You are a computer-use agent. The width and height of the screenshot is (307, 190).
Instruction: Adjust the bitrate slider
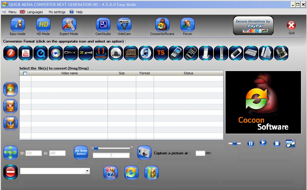[96, 148]
